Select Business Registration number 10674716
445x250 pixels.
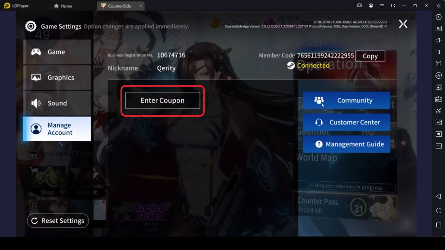171,55
